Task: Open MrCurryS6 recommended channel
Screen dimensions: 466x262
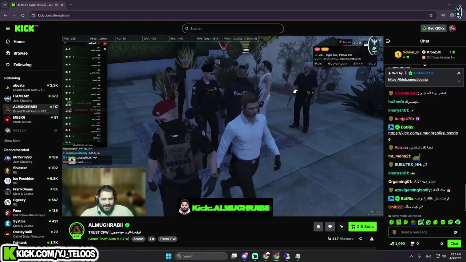Action: [31, 159]
